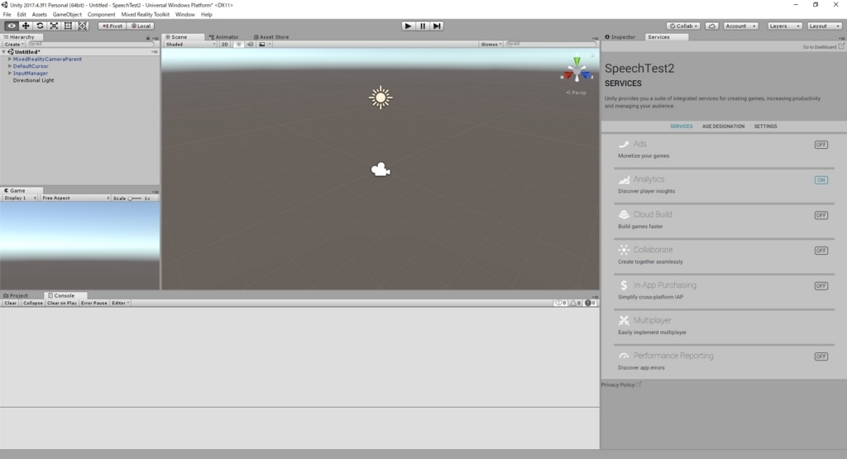Open the Gizmos dropdown
This screenshot has height=459, width=847.
point(491,45)
